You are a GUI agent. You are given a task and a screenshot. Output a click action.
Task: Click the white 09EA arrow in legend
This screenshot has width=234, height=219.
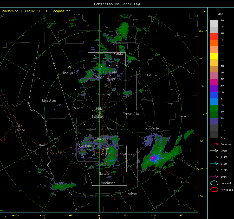point(214,151)
